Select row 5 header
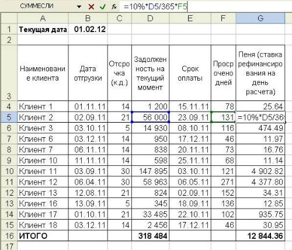The width and height of the screenshot is (292, 250). tap(9, 117)
